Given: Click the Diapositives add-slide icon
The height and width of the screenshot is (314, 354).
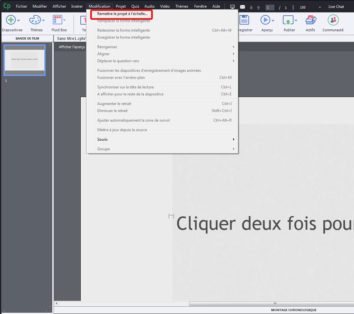Looking at the screenshot, I should click(x=11, y=20).
